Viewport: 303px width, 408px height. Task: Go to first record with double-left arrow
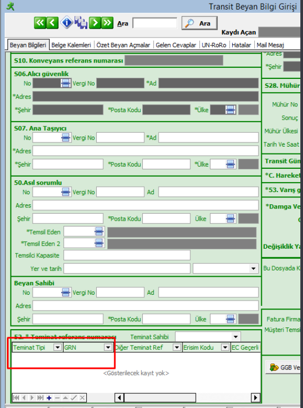tap(40, 23)
